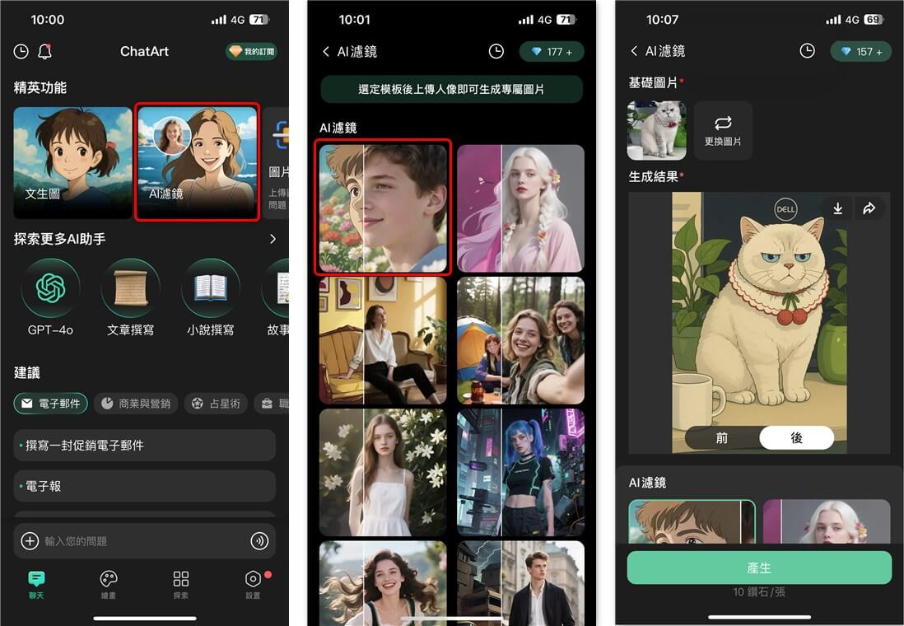This screenshot has width=904, height=626.
Task: Tap the 177 + diamond balance
Action: point(552,52)
